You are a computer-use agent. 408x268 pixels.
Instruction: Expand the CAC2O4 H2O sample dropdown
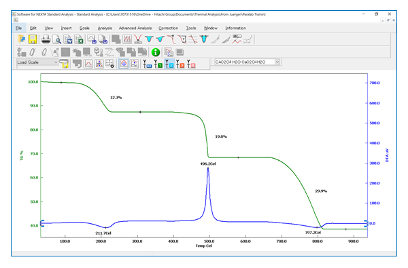pyautogui.click(x=277, y=62)
